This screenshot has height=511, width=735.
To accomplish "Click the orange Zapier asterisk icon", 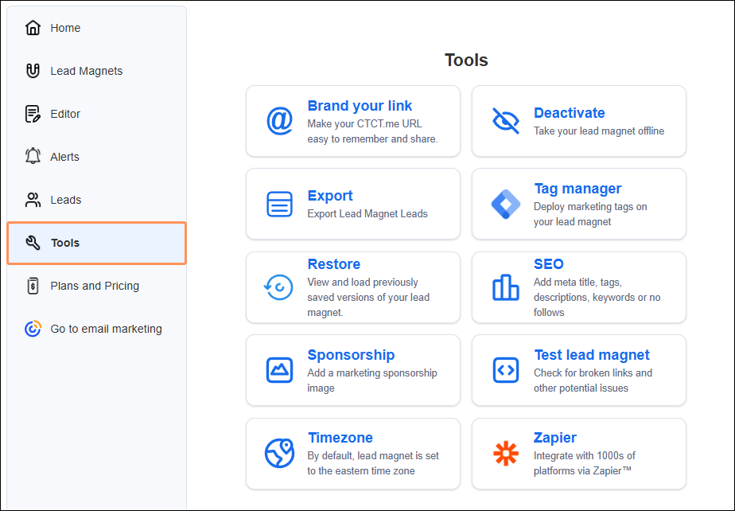I will (505, 453).
